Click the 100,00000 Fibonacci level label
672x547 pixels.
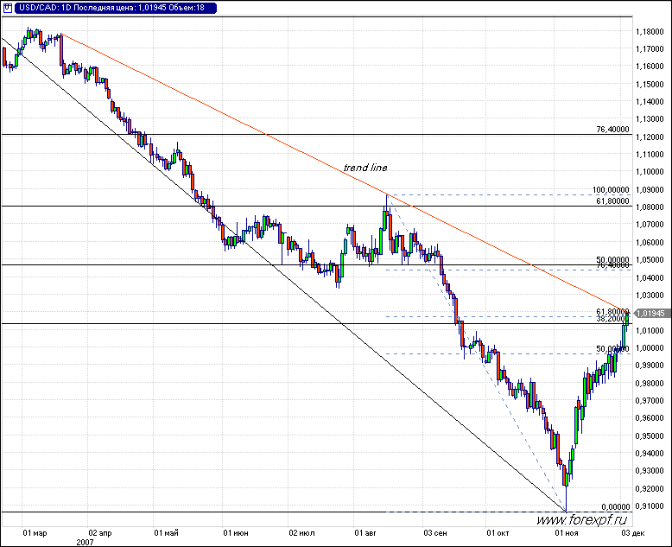[609, 190]
